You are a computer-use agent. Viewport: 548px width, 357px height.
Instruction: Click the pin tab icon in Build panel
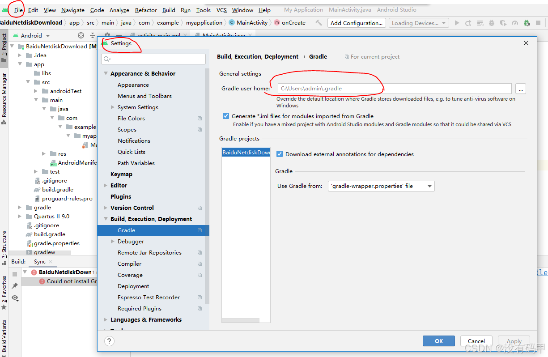coord(15,286)
